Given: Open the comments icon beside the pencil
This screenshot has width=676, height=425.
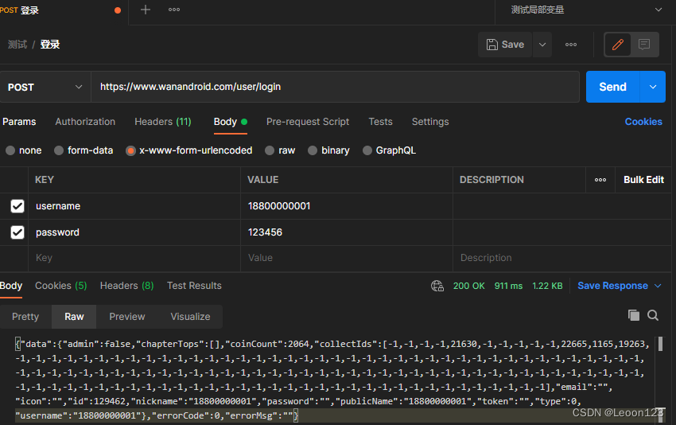Looking at the screenshot, I should 644,45.
